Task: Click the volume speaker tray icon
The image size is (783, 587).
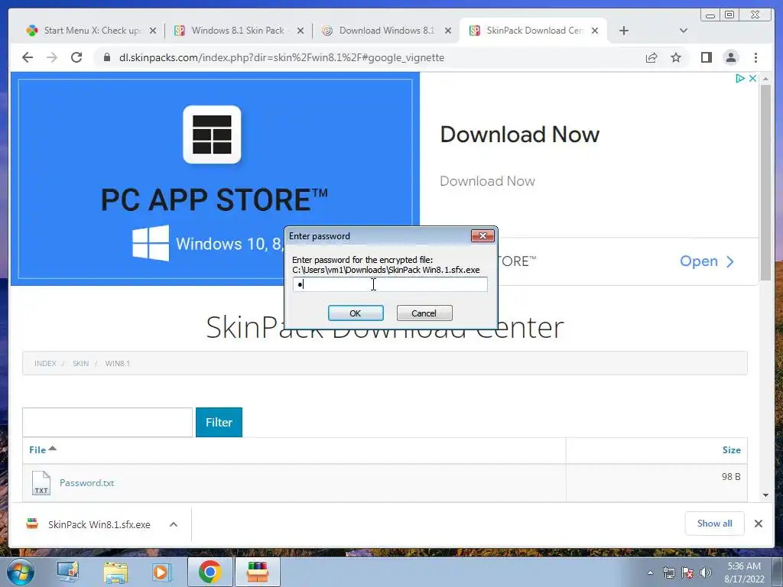Action: 705,572
